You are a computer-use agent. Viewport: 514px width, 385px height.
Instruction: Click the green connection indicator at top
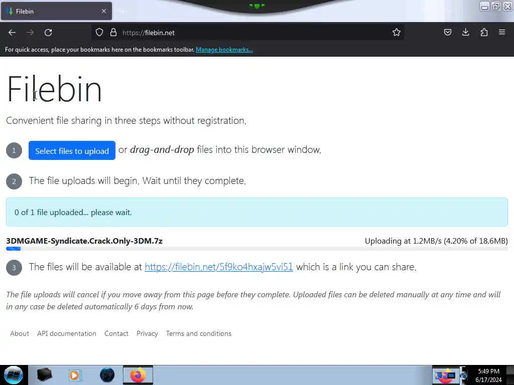[x=256, y=6]
